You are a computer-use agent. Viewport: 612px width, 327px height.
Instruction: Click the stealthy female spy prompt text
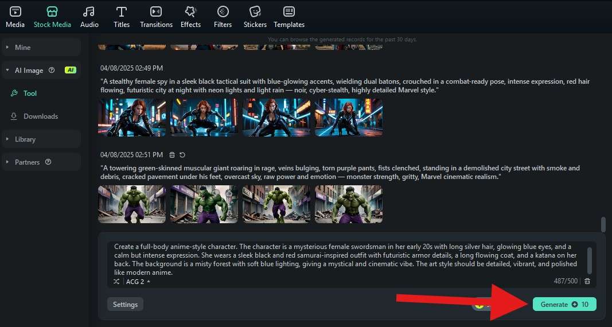pos(345,86)
